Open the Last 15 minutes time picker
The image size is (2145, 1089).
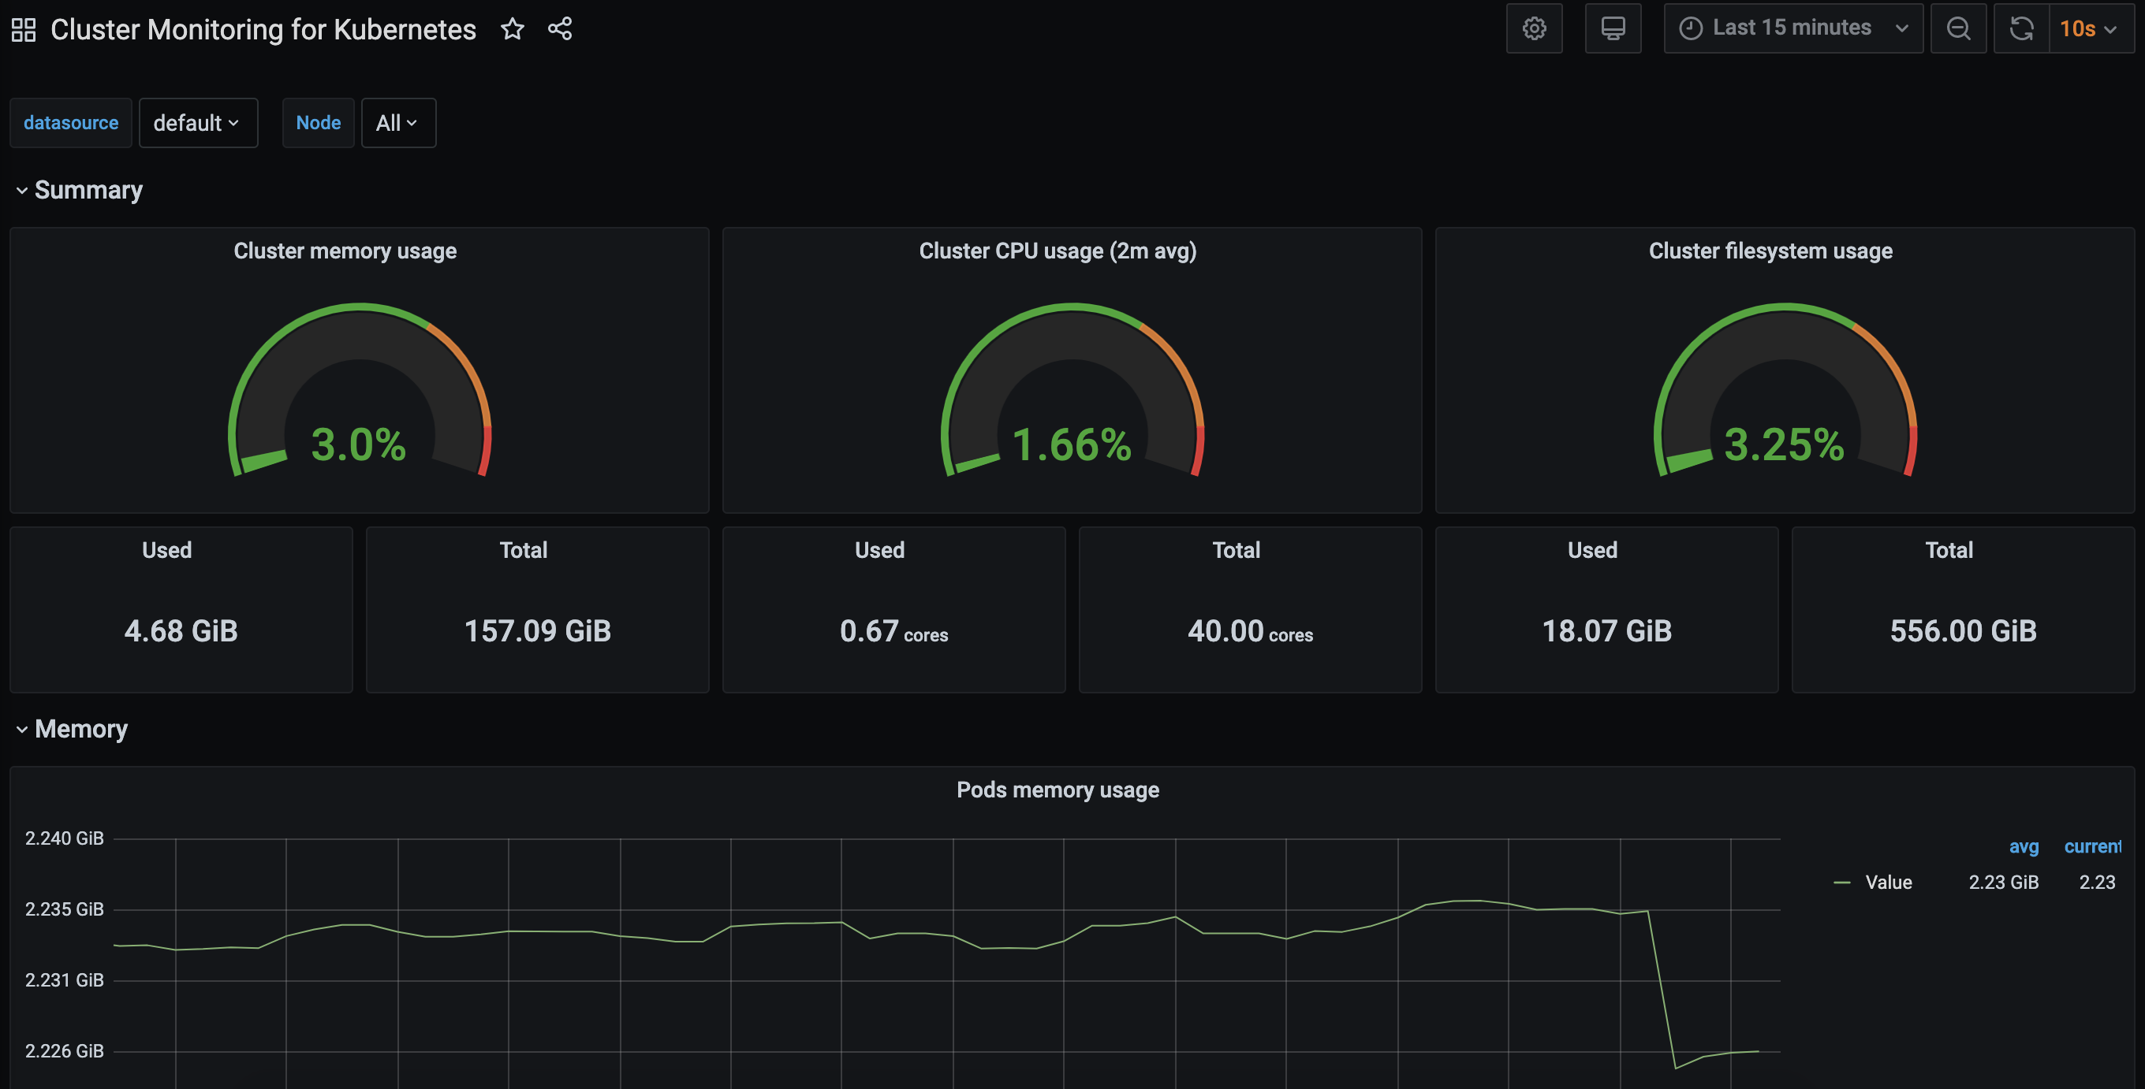click(1792, 28)
